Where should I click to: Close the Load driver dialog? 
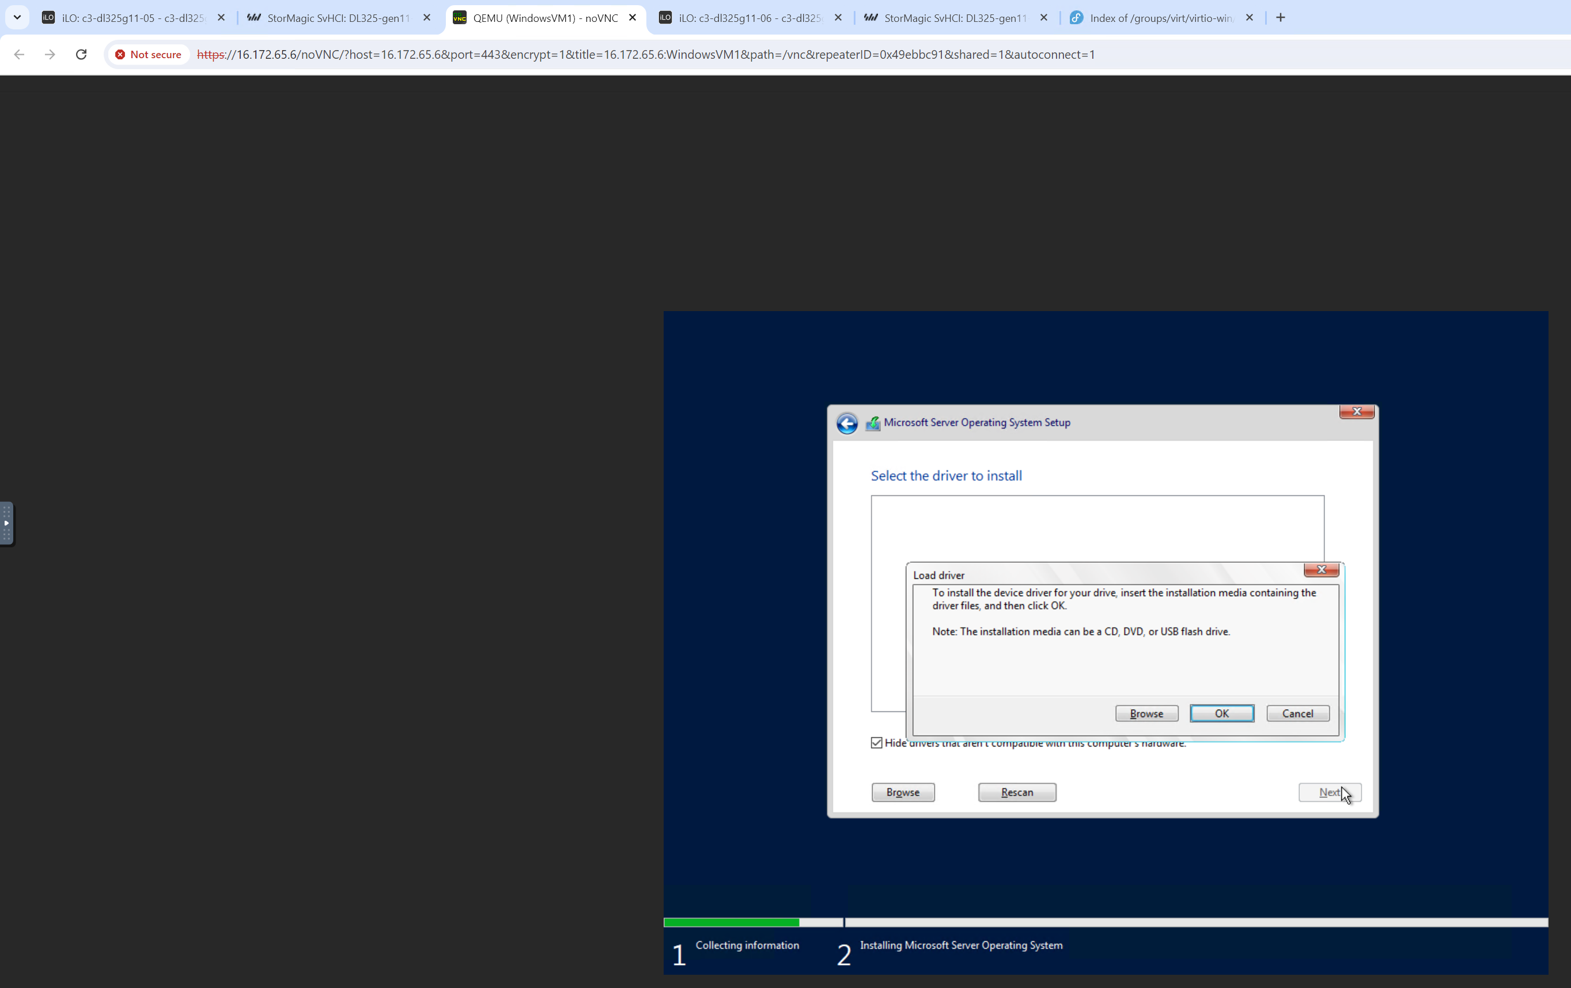(x=1321, y=570)
